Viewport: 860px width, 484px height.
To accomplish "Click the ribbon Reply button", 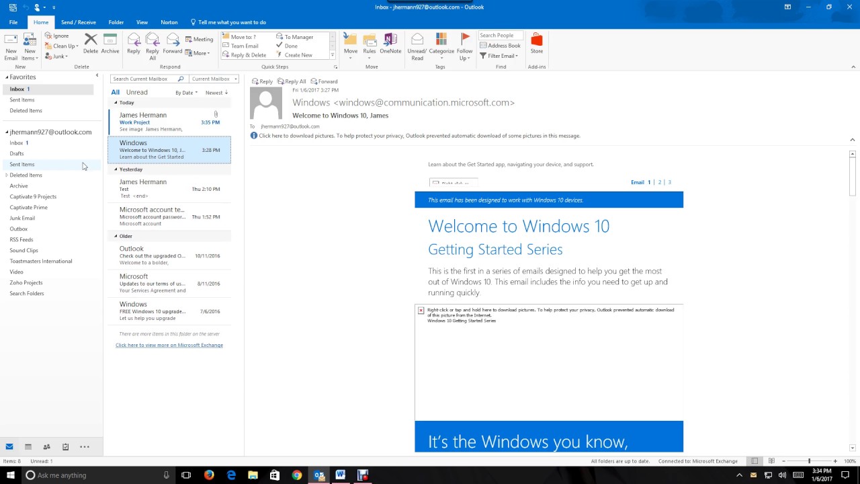I will [134, 44].
